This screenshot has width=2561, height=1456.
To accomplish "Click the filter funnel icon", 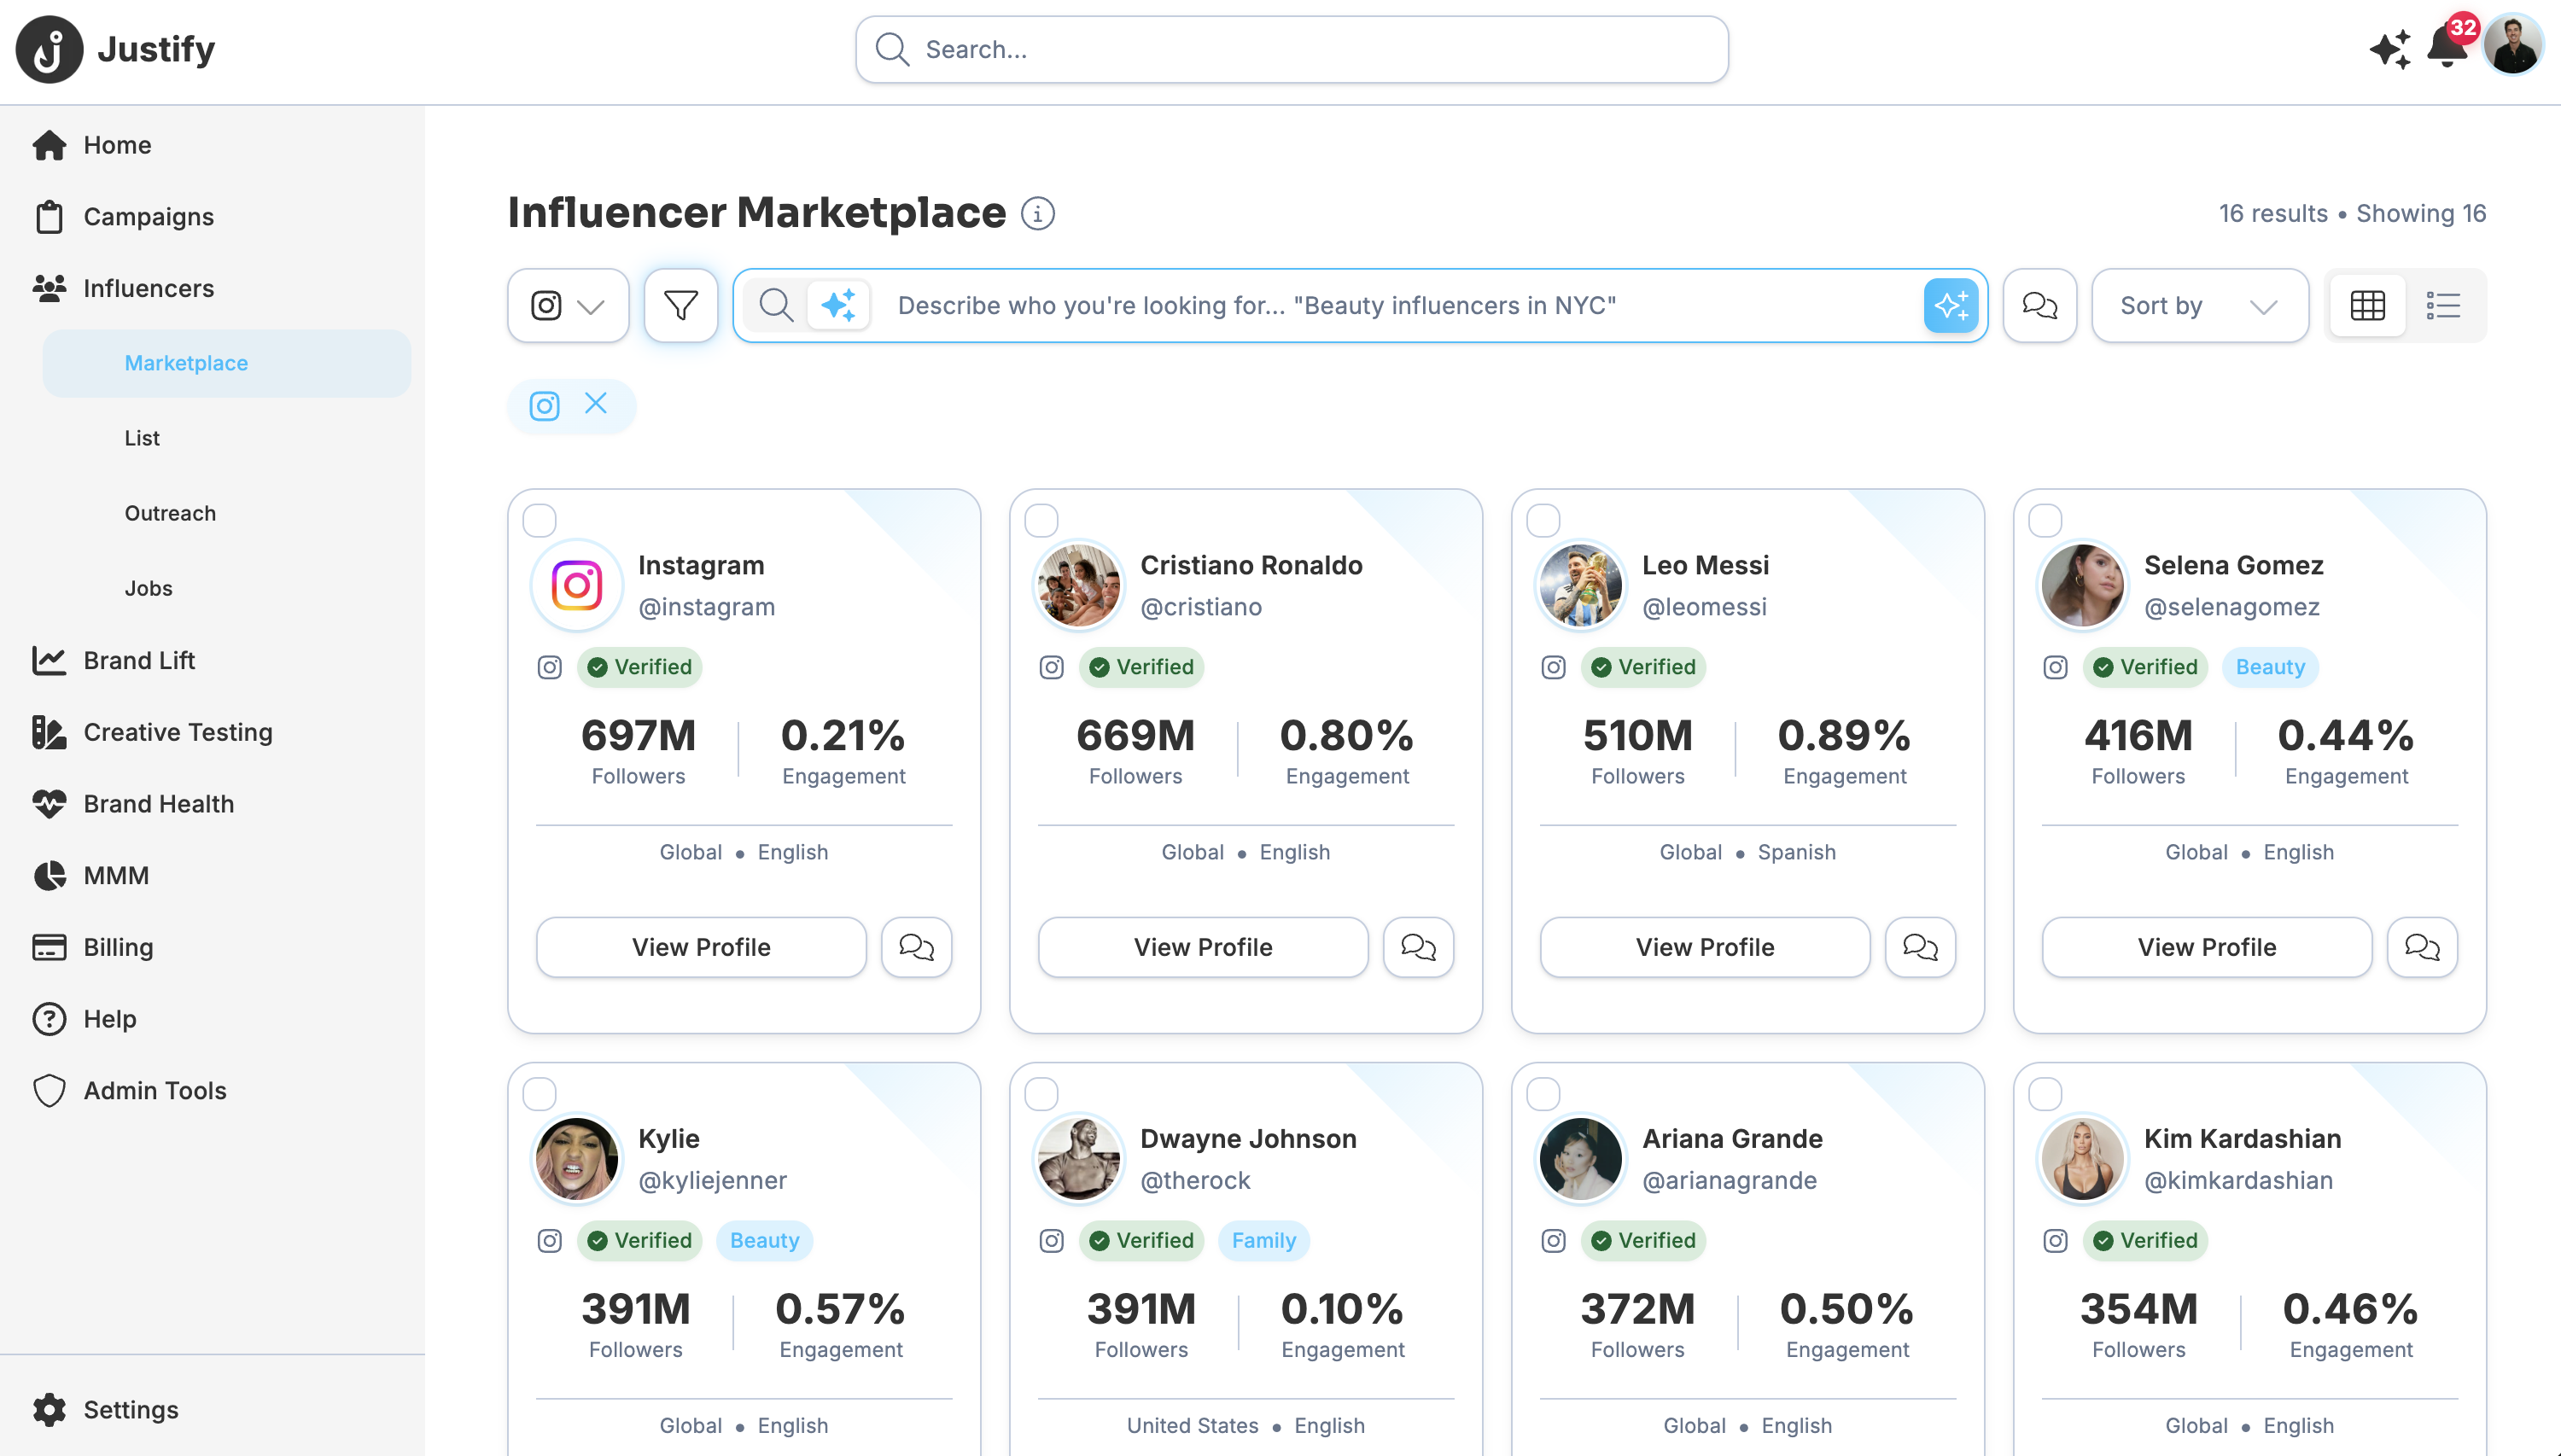I will click(680, 305).
